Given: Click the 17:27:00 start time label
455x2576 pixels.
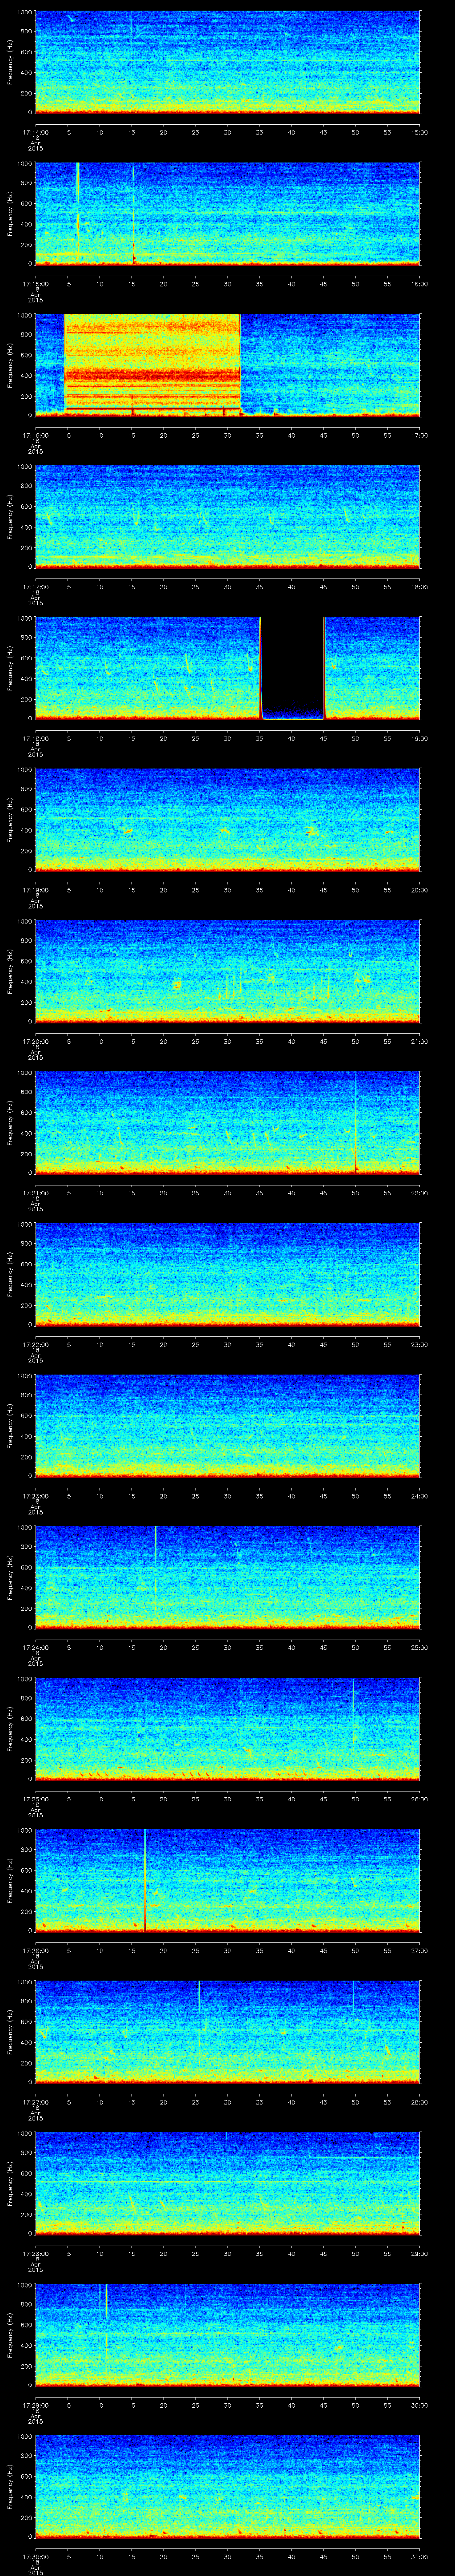Looking at the screenshot, I should 35,2102.
